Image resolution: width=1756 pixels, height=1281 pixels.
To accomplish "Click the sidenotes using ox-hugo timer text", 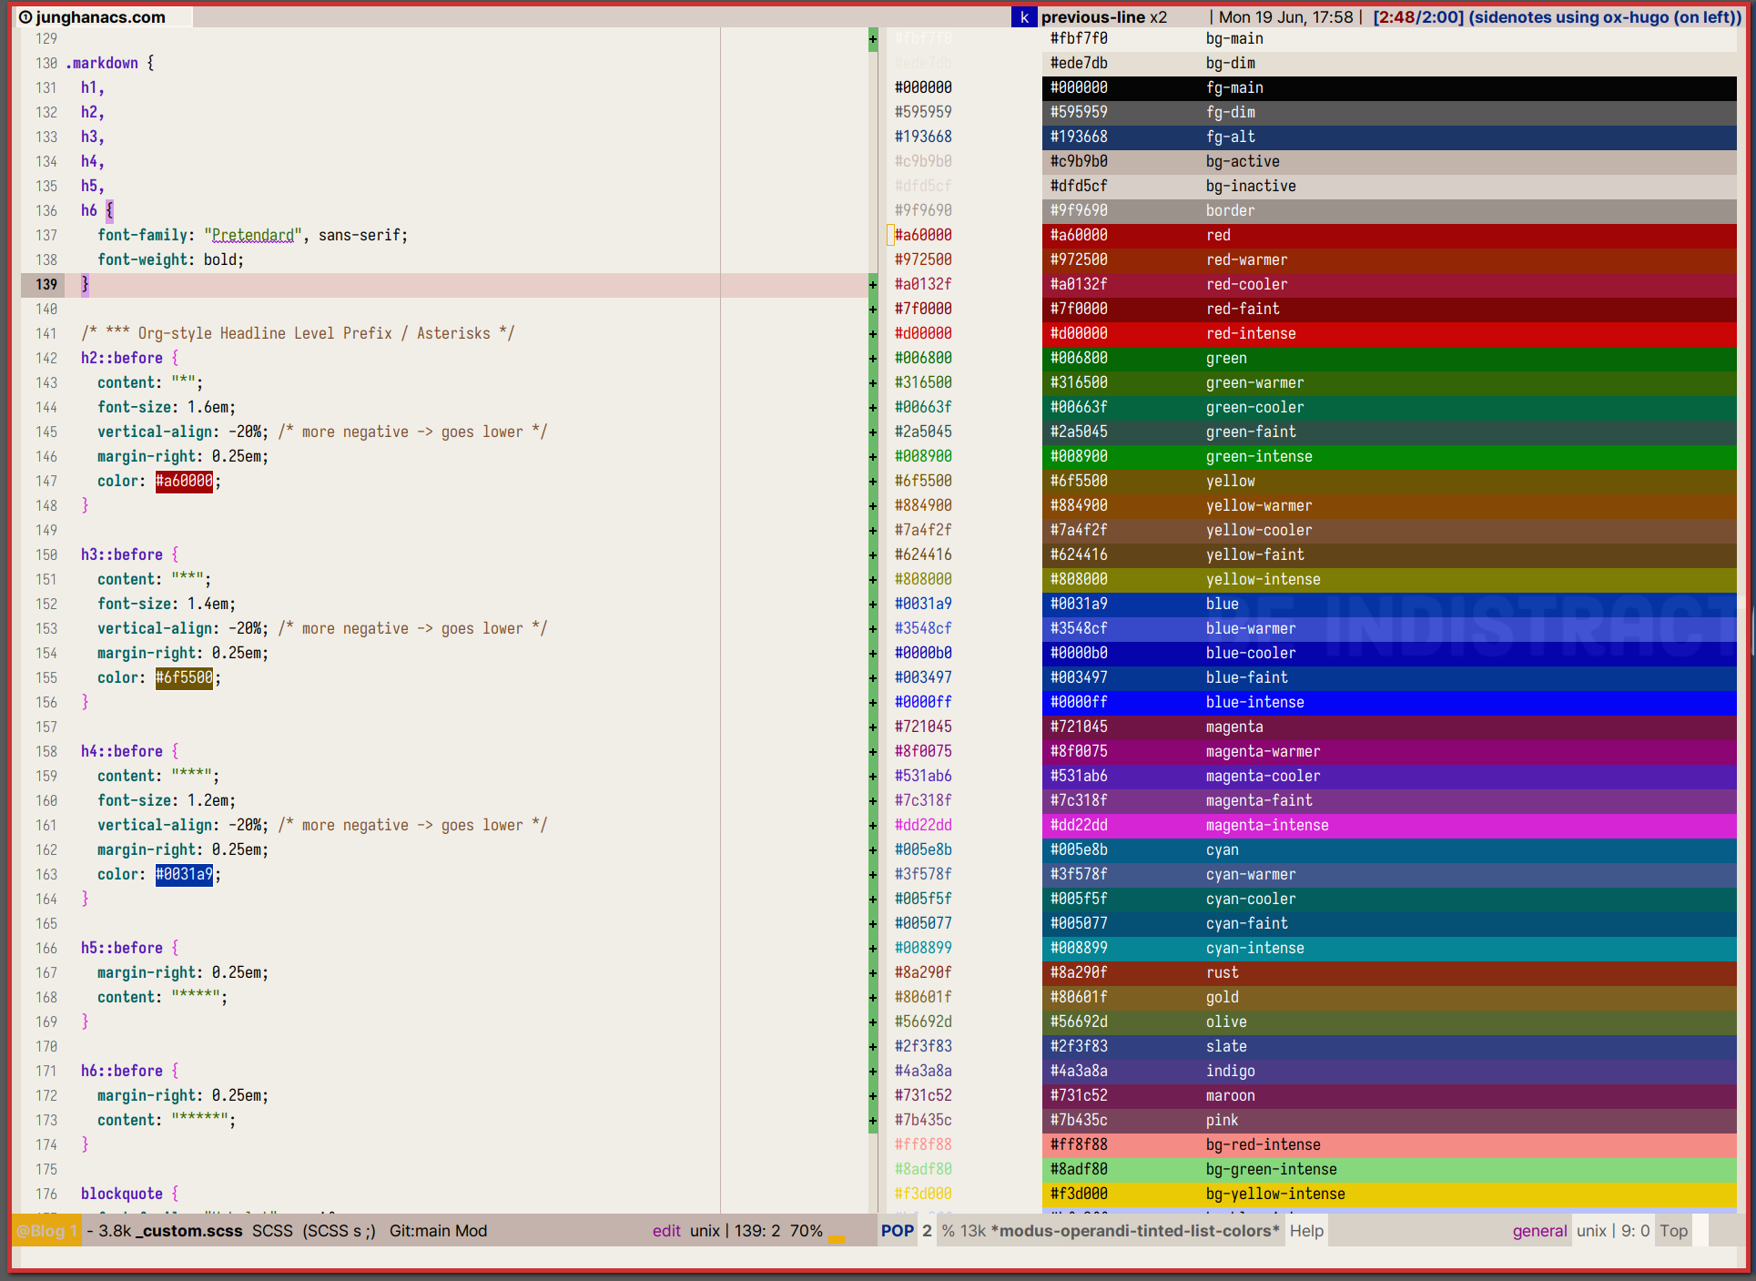I will click(x=1606, y=17).
